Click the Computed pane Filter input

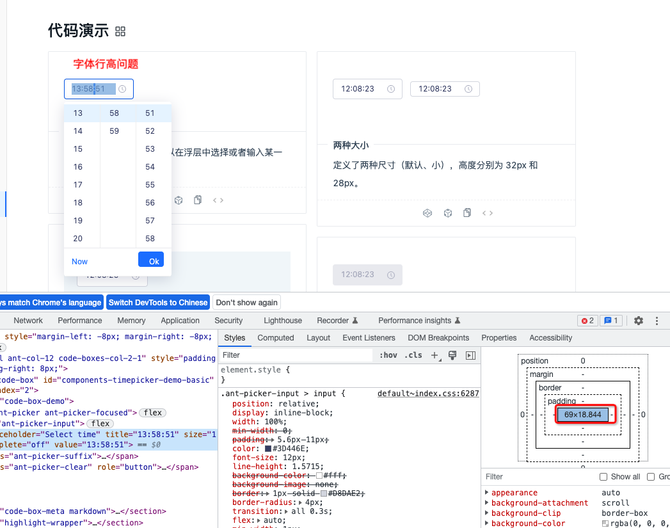(x=540, y=477)
